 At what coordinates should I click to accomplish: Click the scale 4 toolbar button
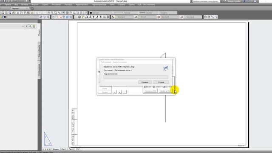click(x=101, y=17)
